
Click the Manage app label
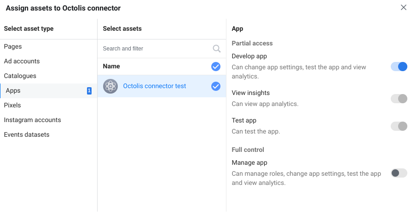point(249,162)
